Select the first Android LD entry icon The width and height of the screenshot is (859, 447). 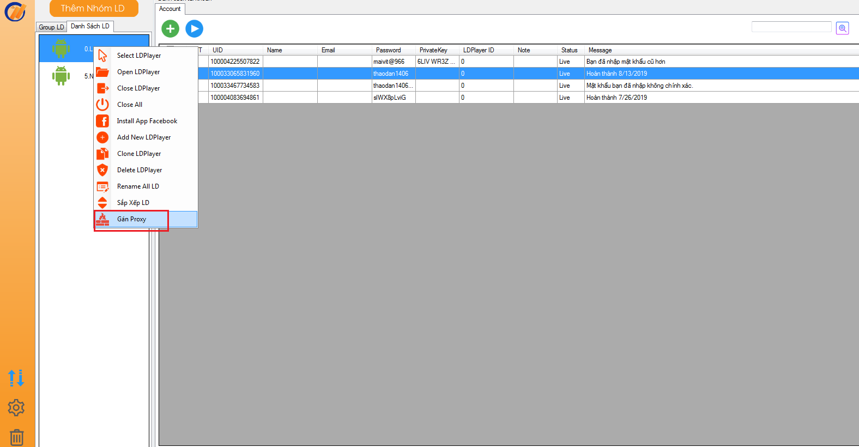pos(61,49)
